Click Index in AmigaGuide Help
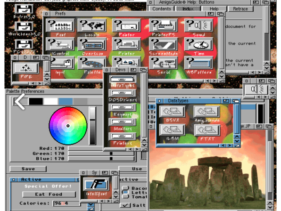The width and height of the screenshot is (281, 211). pos(188,9)
